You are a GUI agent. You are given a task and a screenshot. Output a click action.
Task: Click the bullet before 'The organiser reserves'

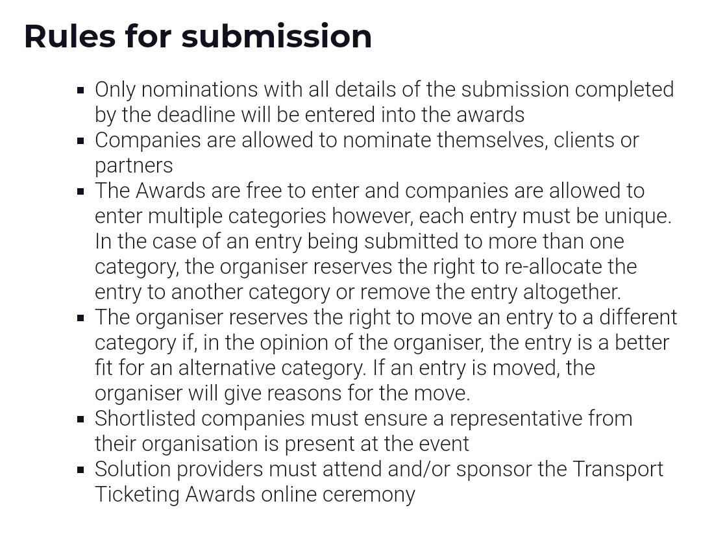[80, 319]
